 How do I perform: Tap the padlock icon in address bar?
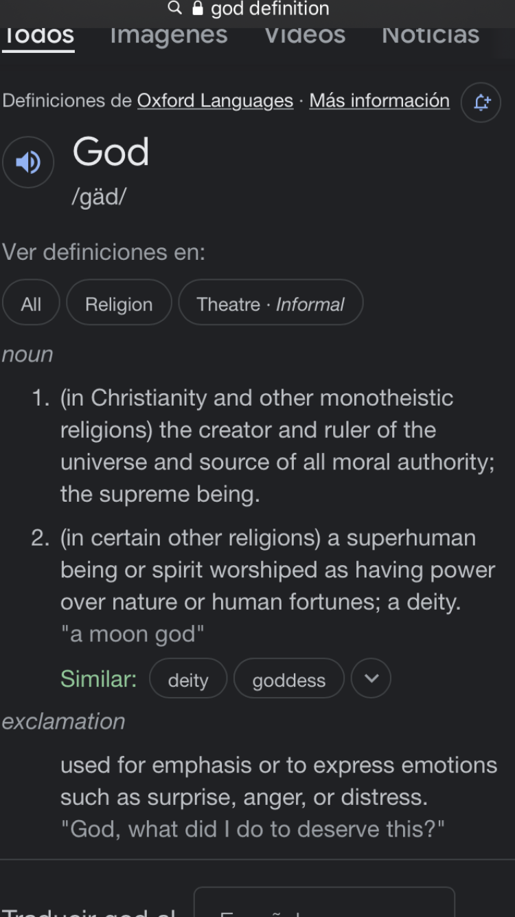point(198,8)
